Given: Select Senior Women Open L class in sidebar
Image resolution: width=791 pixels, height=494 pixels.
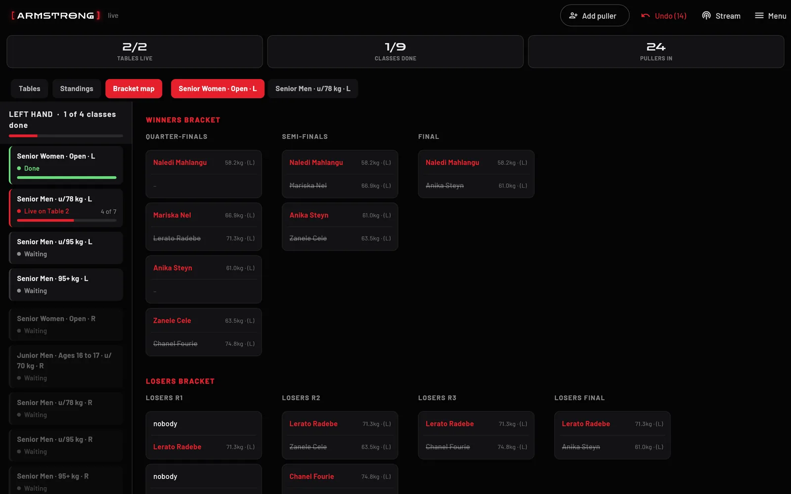Looking at the screenshot, I should (x=66, y=165).
